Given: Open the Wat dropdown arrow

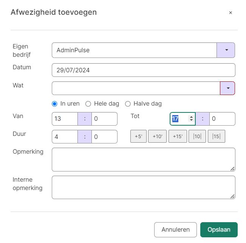Looking at the screenshot, I should tap(227, 88).
